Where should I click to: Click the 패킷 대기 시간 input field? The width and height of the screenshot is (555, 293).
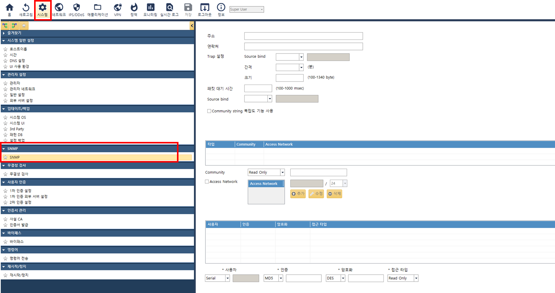pyautogui.click(x=258, y=88)
